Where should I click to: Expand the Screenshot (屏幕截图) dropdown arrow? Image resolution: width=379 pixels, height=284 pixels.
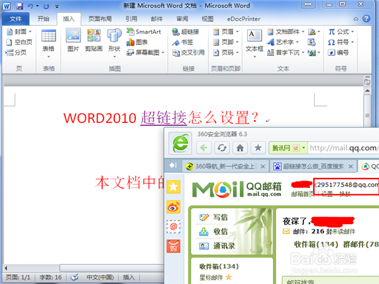(163, 52)
